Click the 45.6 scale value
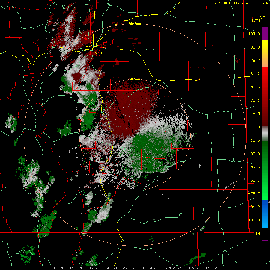This screenshot has width=270, height=270. coord(255,87)
